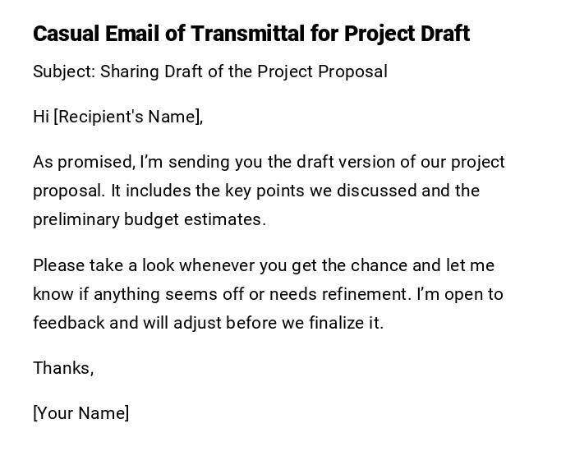Screen dimensions: 575x465
Task: Click the '[Your Name]' signature placeholder
Action: [80, 413]
